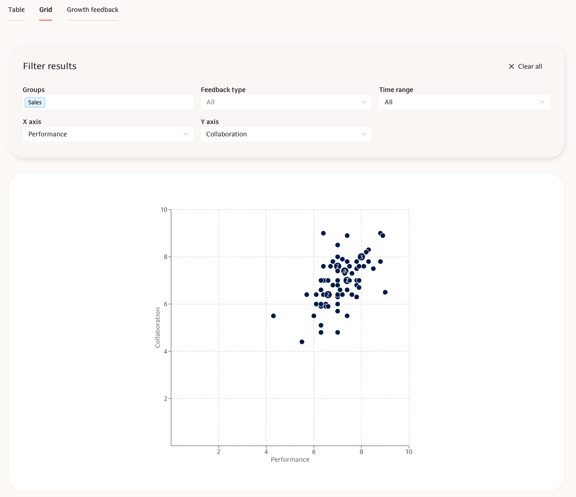Viewport: 576px width, 497px height.
Task: Open the Growth feedback tab
Action: 92,10
